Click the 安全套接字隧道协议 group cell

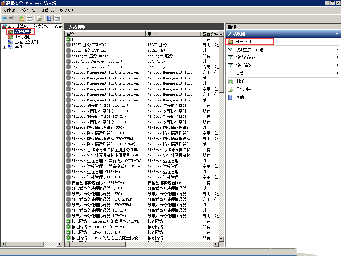click(x=165, y=183)
